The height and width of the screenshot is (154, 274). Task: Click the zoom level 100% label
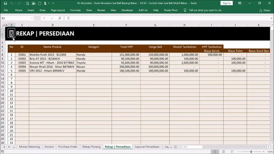270,152
